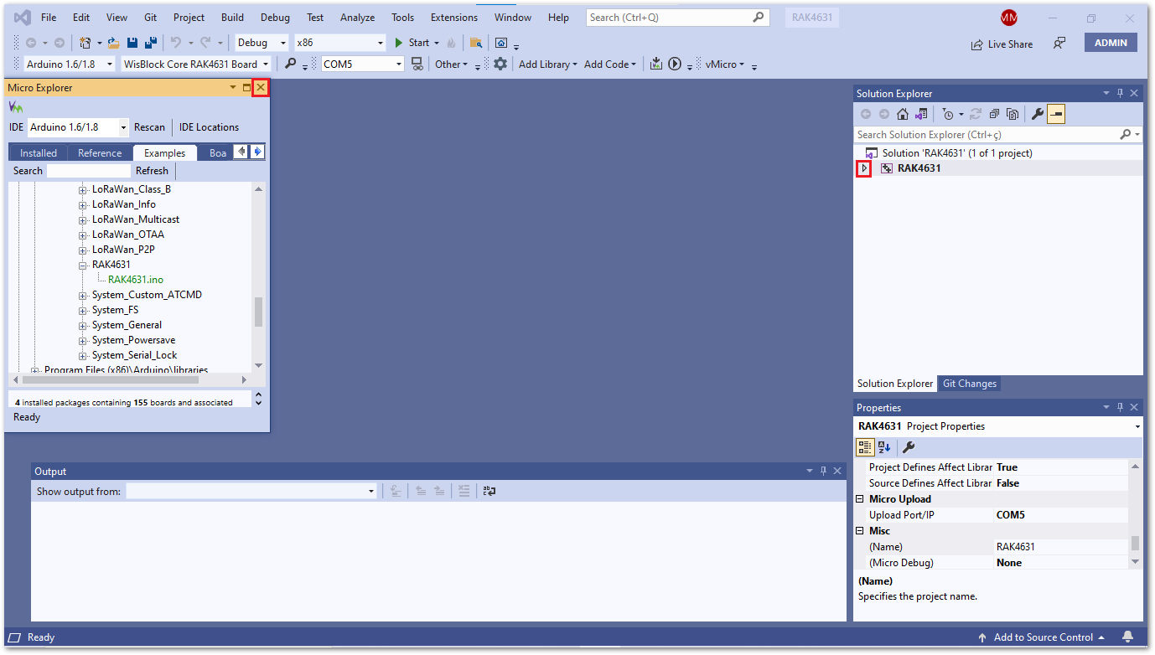
Task: Click the notifications bell in status bar
Action: click(1128, 637)
